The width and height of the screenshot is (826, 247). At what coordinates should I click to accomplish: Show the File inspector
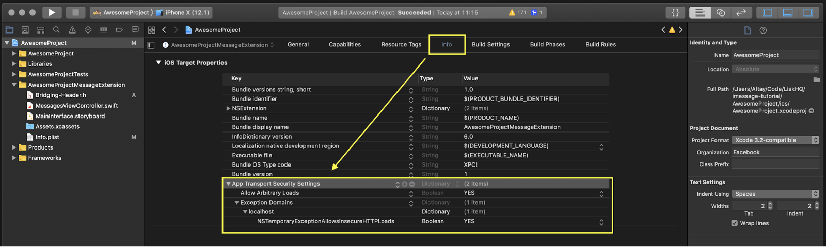[x=748, y=30]
